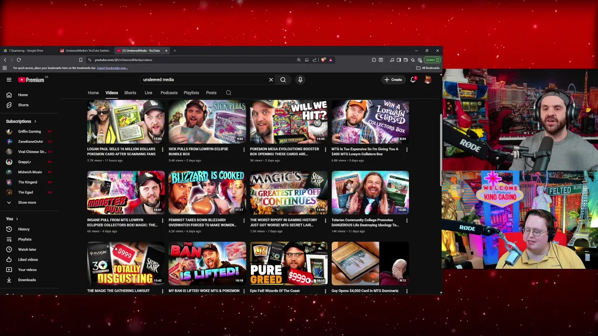This screenshot has height=336, width=598.
Task: Open options menu for Mega Evolutions video
Action: (x=325, y=150)
